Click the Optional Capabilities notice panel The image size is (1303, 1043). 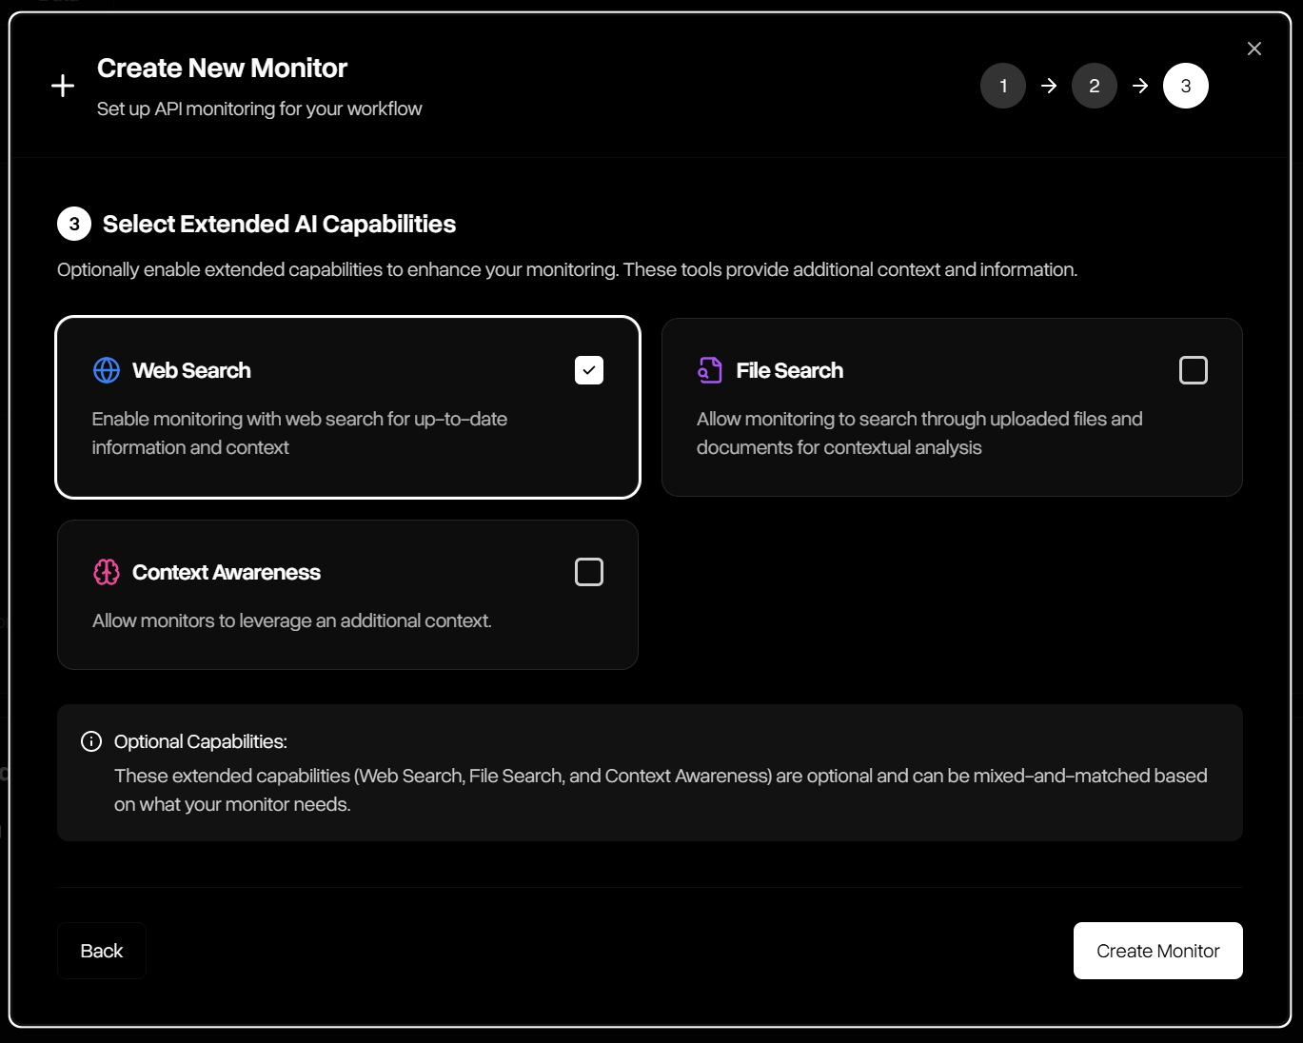pyautogui.click(x=651, y=773)
